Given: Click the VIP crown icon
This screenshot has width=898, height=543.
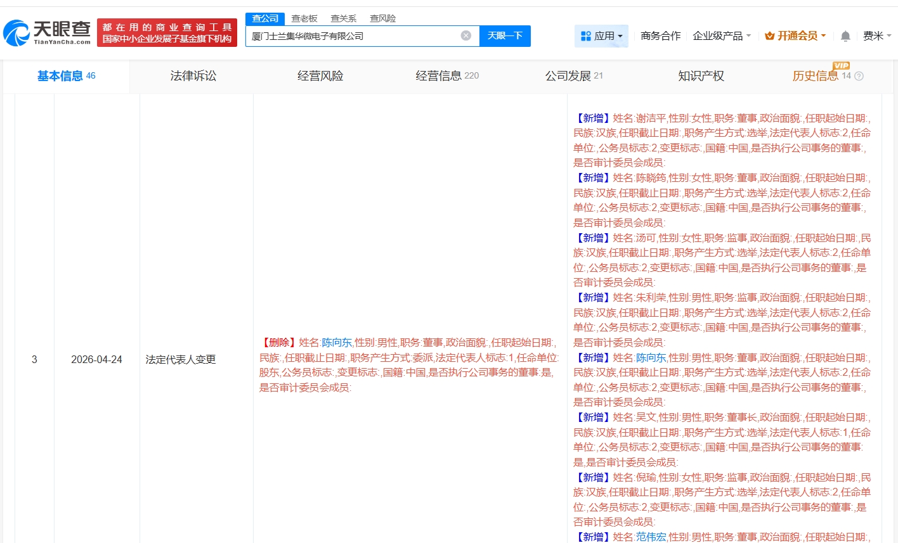Looking at the screenshot, I should 770,36.
